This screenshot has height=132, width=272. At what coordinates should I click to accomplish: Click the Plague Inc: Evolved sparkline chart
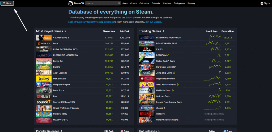click(x=212, y=79)
